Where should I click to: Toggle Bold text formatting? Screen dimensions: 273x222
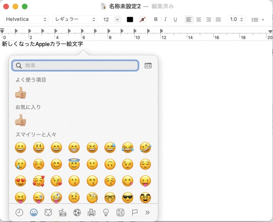tap(156, 19)
